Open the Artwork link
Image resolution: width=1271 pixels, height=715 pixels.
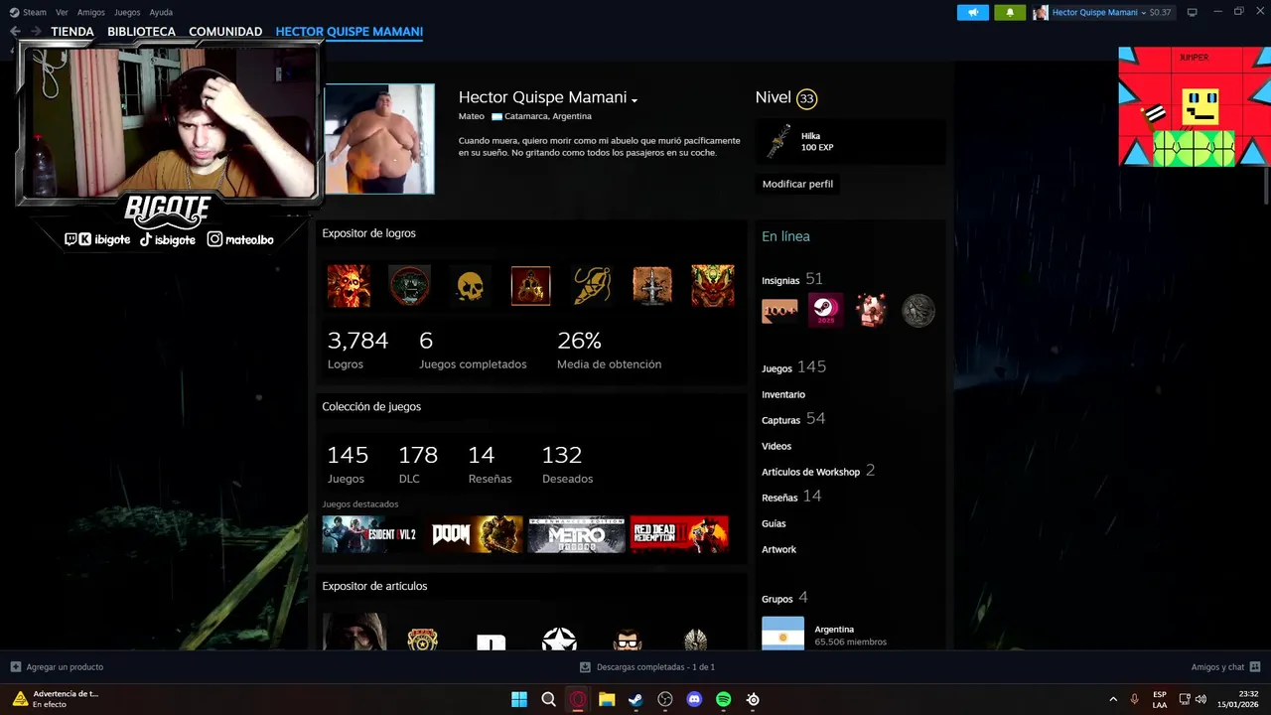778,549
